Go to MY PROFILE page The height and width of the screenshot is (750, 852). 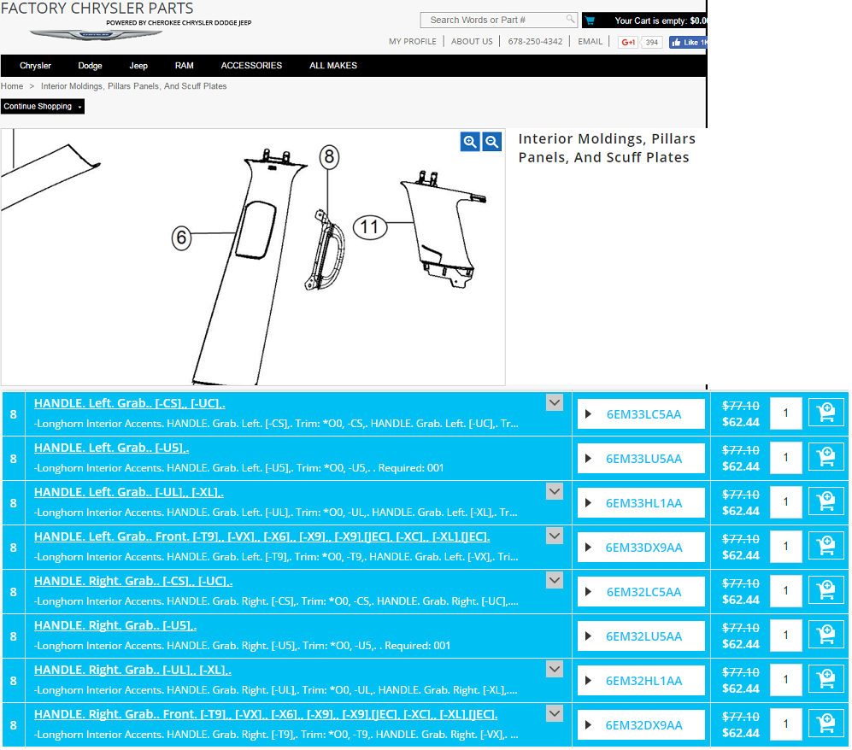[x=413, y=41]
